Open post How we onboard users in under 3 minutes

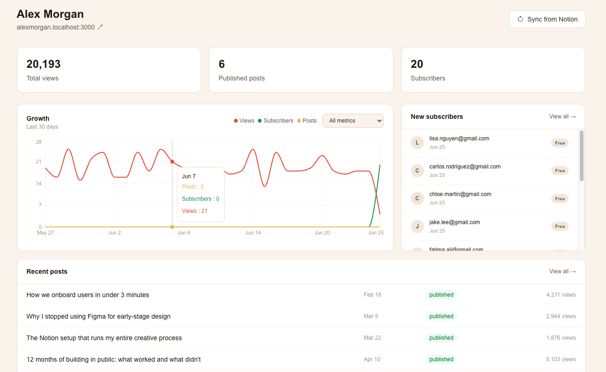(x=88, y=295)
